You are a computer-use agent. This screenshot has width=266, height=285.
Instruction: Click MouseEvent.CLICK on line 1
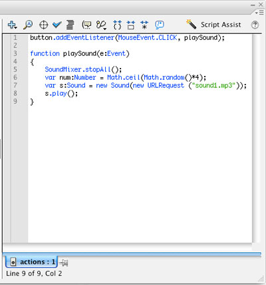(148, 37)
